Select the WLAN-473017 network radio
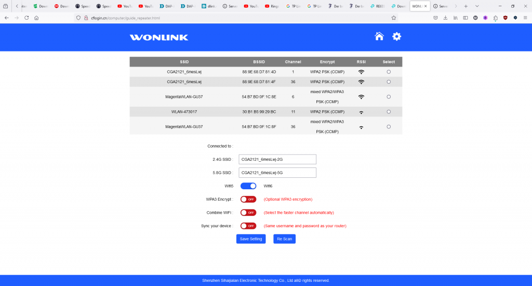Image resolution: width=532 pixels, height=286 pixels. pyautogui.click(x=389, y=112)
